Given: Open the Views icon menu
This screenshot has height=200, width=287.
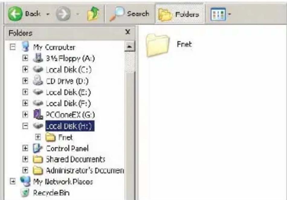Looking at the screenshot, I should (x=218, y=14).
